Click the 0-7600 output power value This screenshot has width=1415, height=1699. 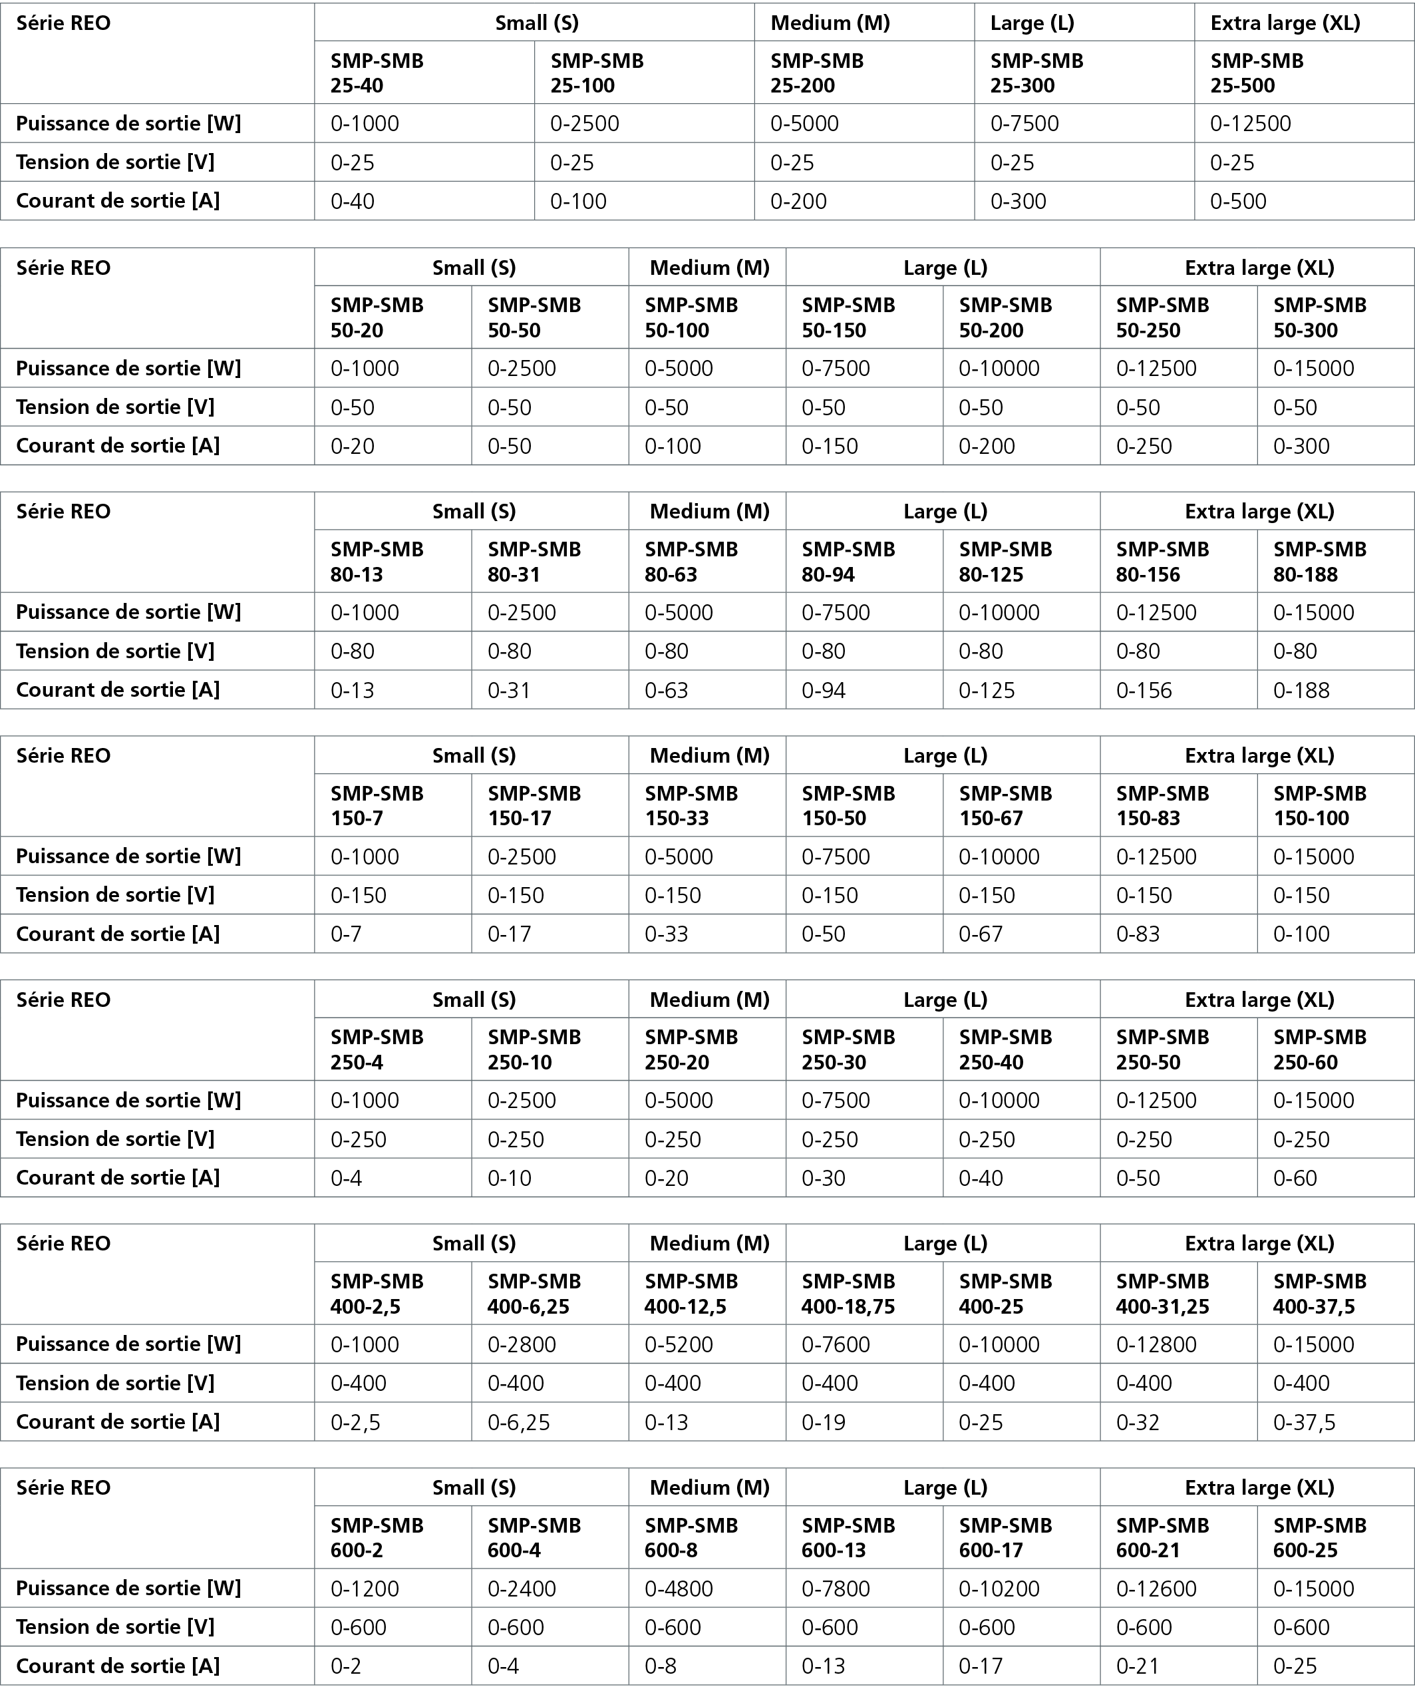(836, 1345)
